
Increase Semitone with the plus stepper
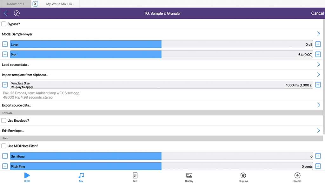tap(318, 156)
